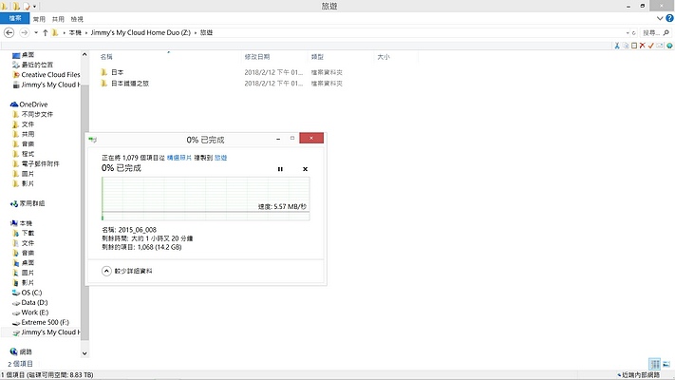675x380 pixels.
Task: Click the search magnifier icon
Action: (666, 32)
